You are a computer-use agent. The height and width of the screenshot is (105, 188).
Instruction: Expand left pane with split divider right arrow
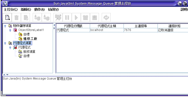(54, 28)
